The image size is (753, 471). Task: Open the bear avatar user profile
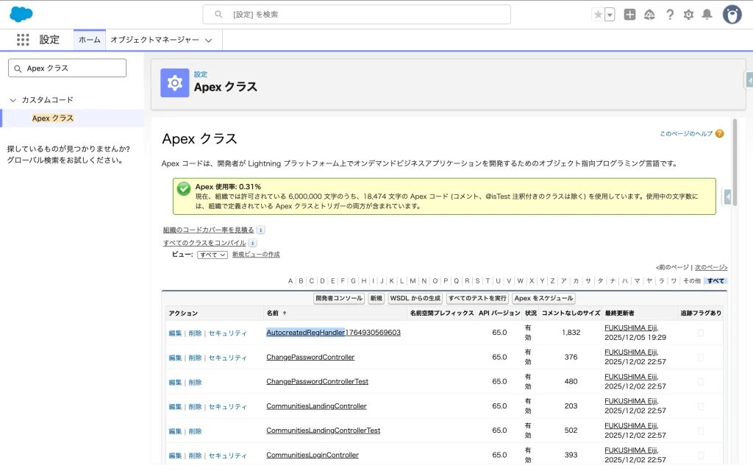point(732,14)
